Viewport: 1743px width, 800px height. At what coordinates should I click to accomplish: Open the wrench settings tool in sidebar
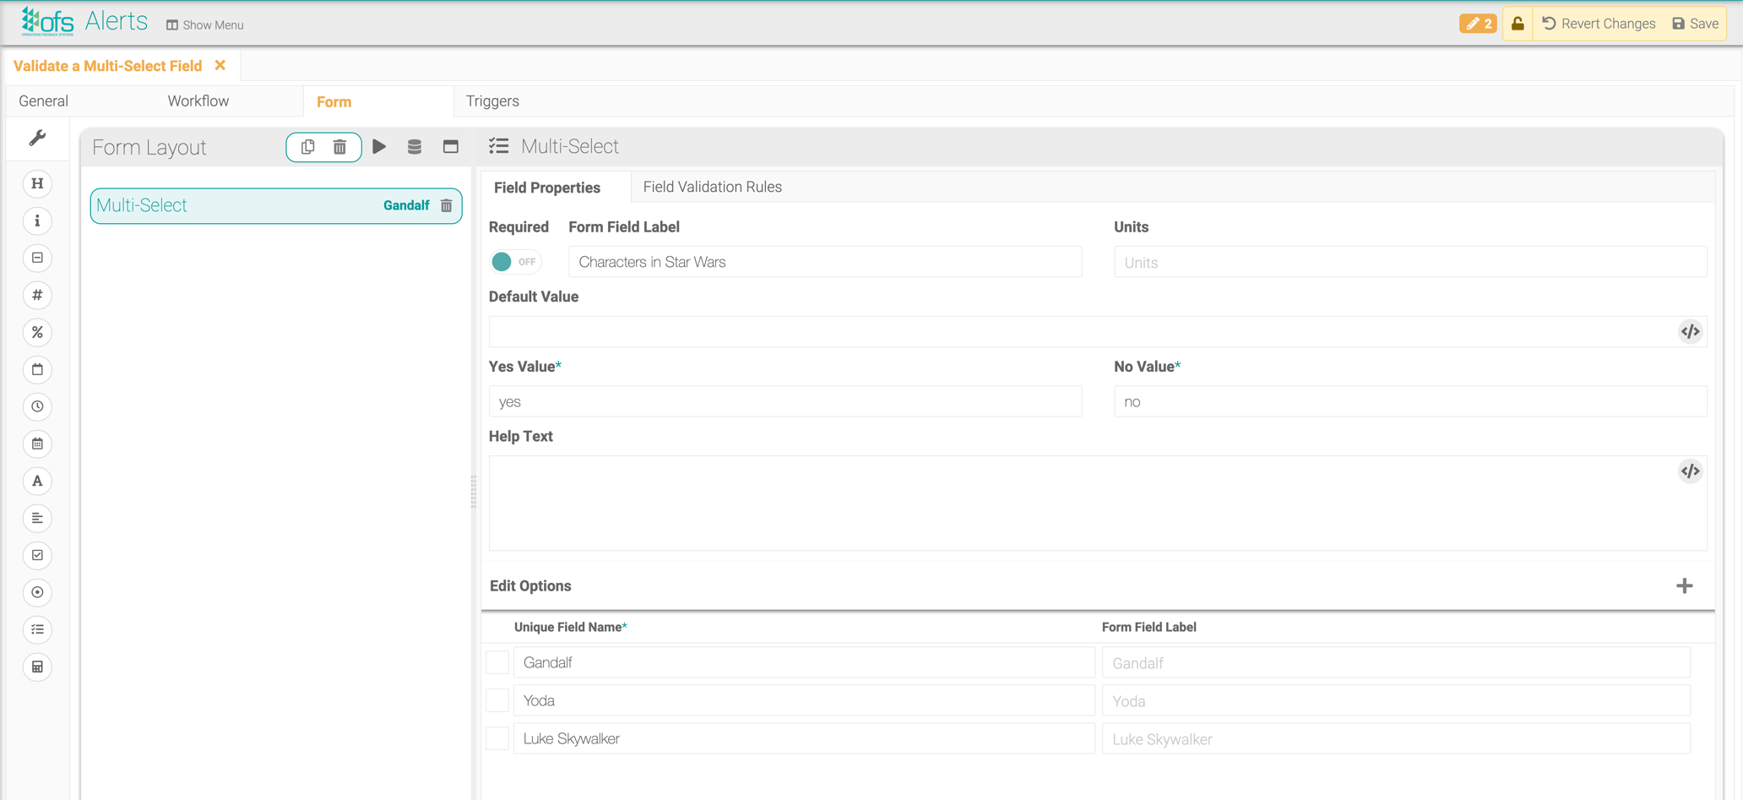click(37, 138)
